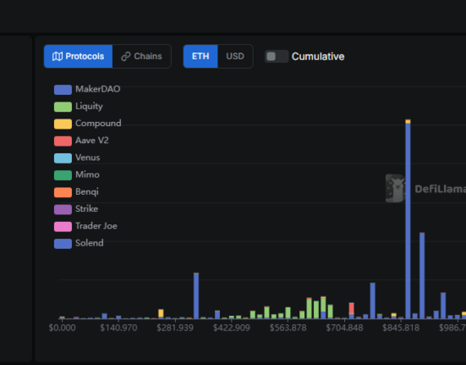Screen dimensions: 466x365
Task: Toggle Liquity legend color swatch
Action: (x=63, y=107)
